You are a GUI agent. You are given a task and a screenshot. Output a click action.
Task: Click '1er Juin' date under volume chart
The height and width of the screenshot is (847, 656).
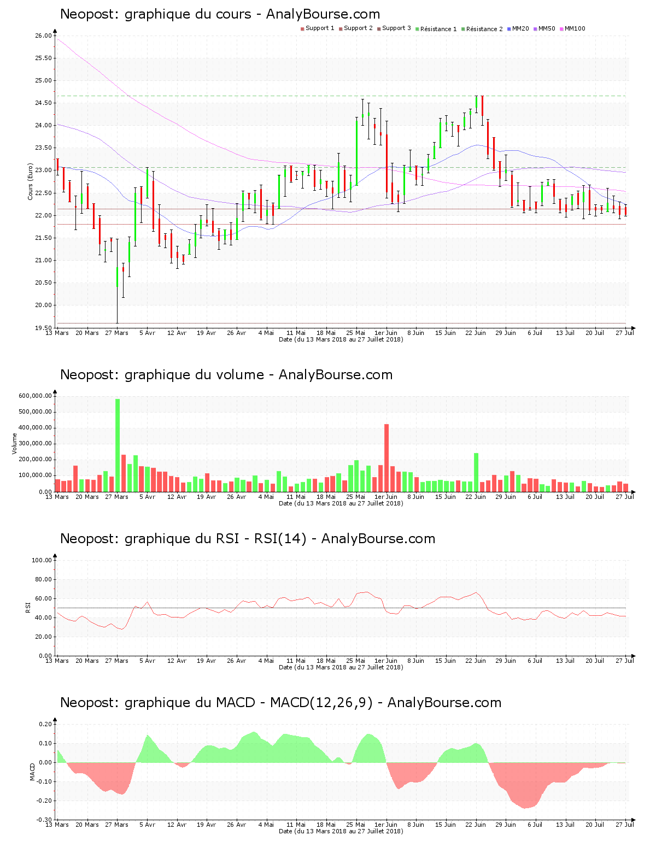click(x=386, y=497)
